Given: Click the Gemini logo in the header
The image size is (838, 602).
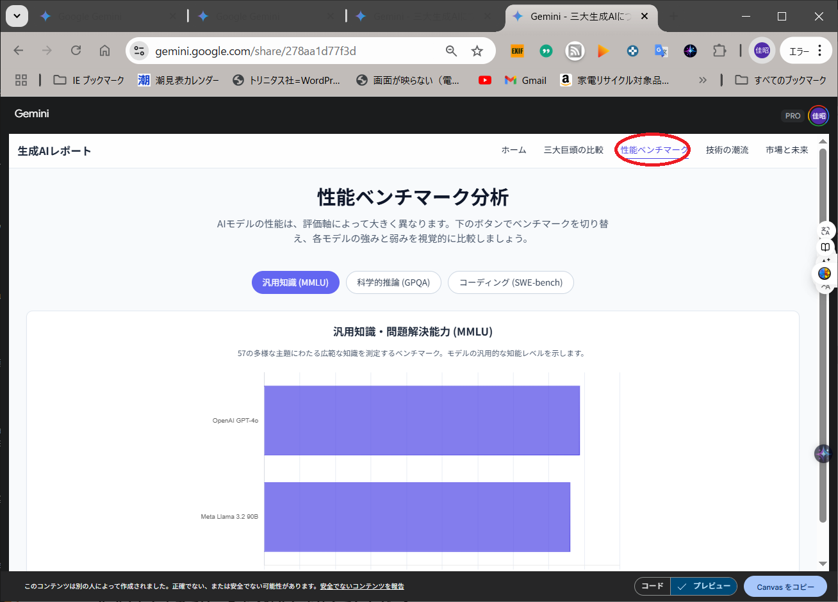Looking at the screenshot, I should 32,113.
